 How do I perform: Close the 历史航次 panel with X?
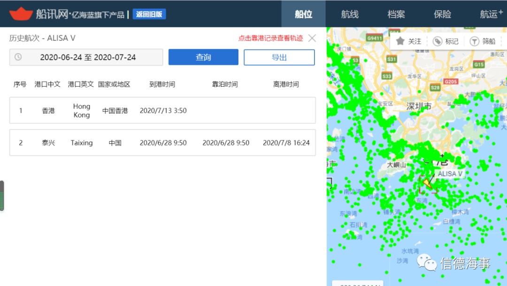312,38
